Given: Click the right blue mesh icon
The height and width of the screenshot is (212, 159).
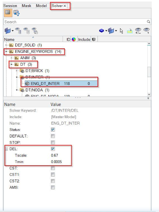Looking at the screenshot, I should 111,31.
